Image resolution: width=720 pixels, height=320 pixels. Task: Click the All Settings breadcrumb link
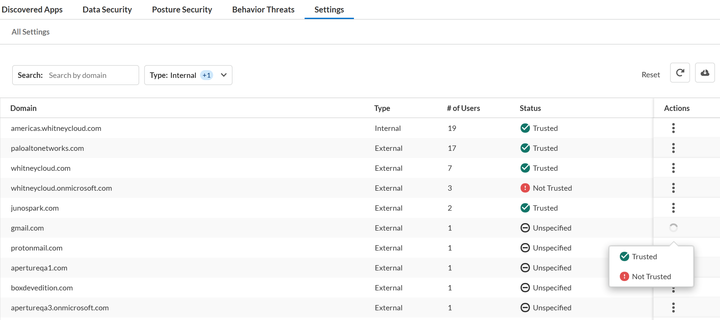click(x=31, y=32)
